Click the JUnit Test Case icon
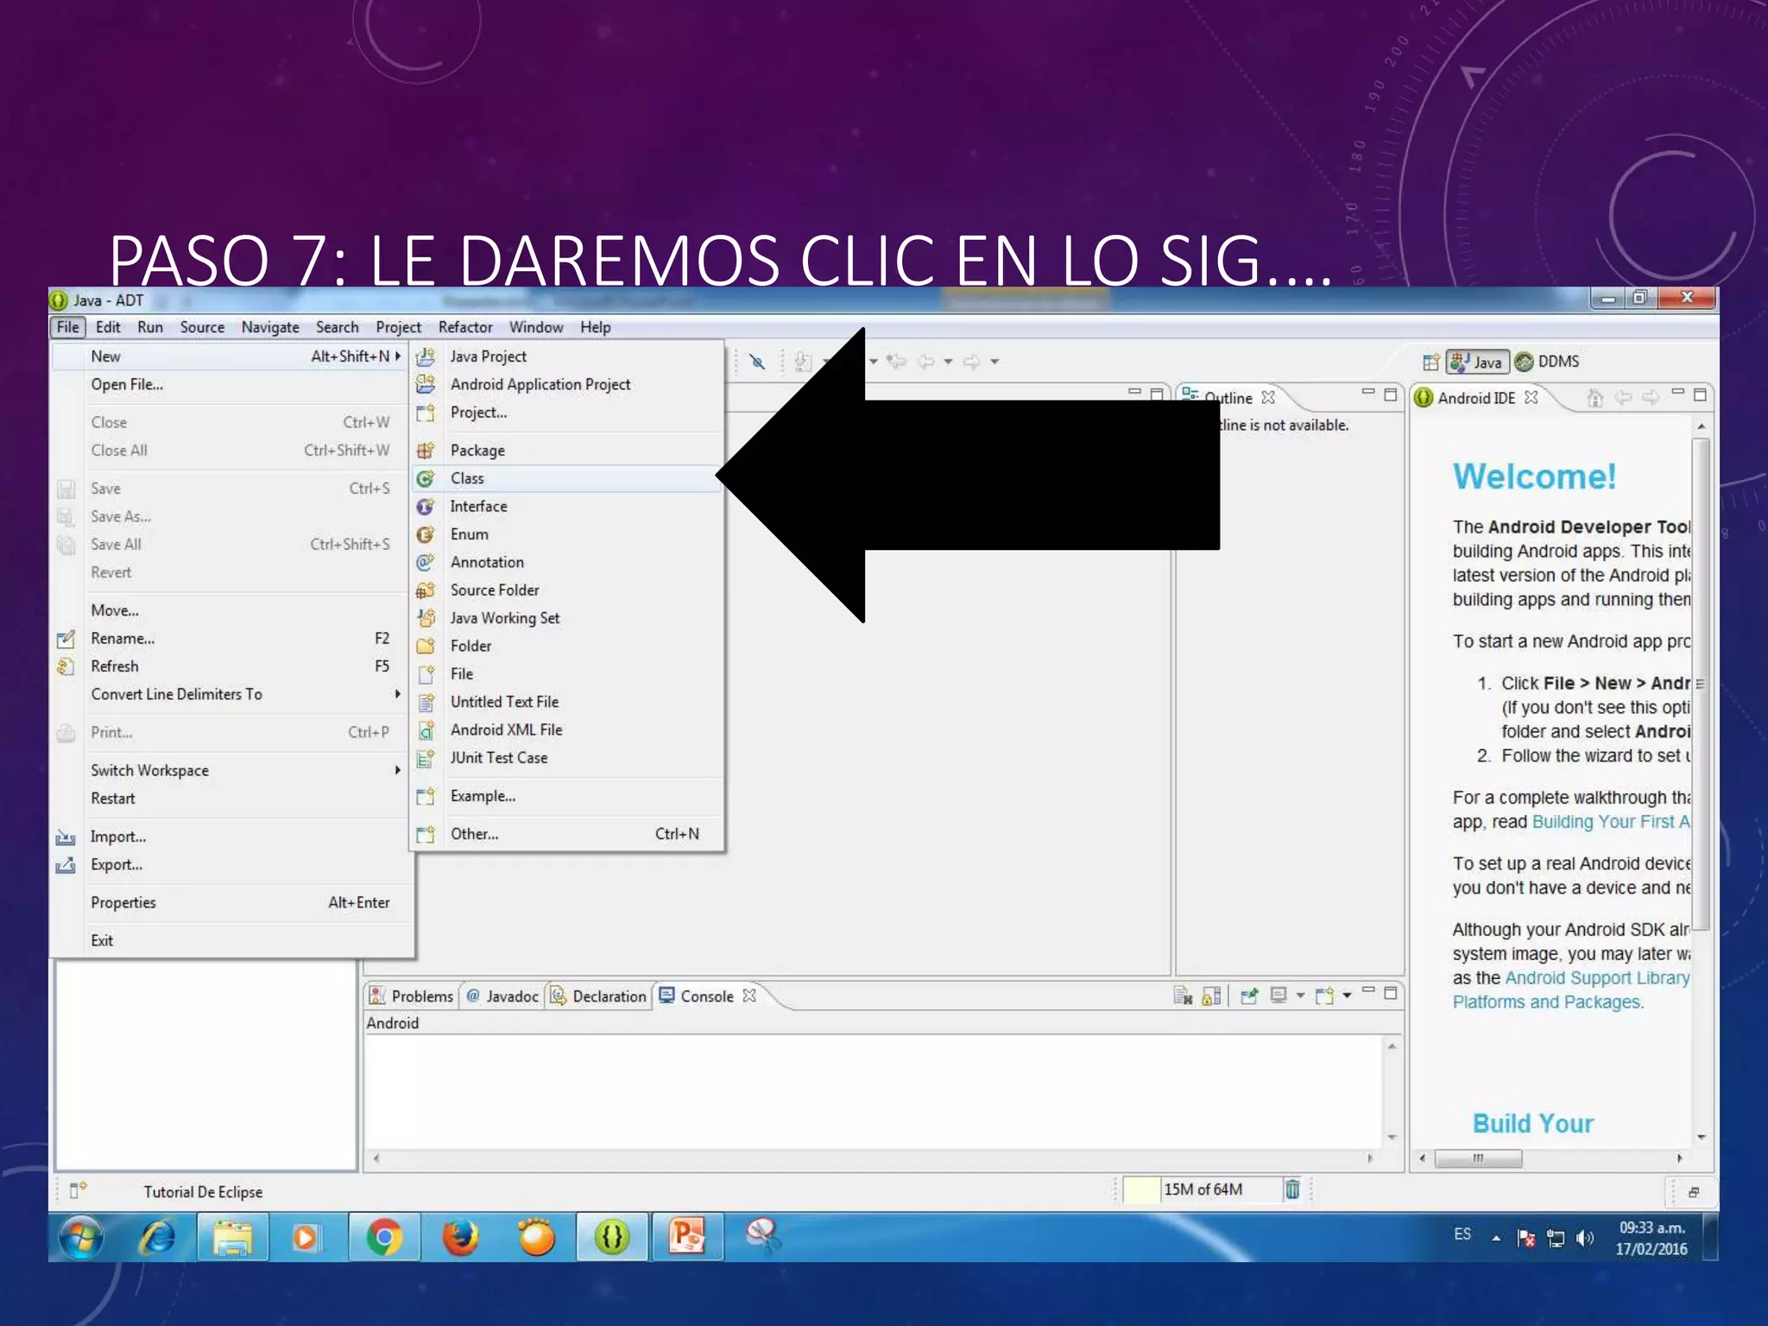Screen dimensions: 1768x1326 426,758
